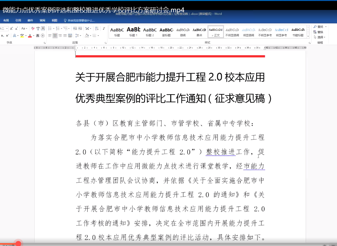Viewport: 337px width, 246px height.
Task: Start a bulleted list
Action: click(x=50, y=29)
